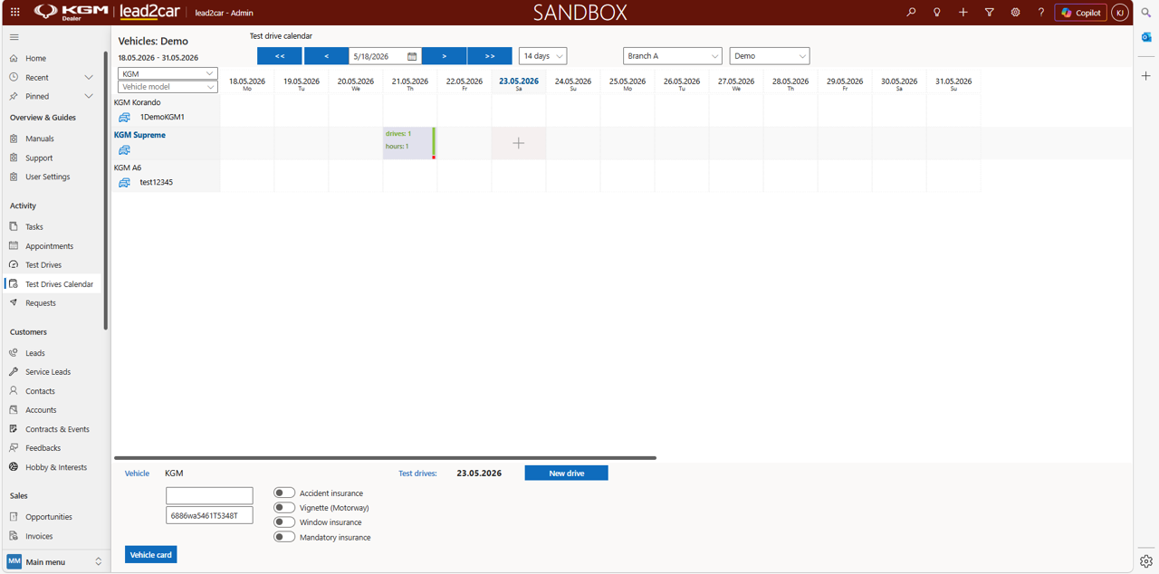Click the Copilot button
This screenshot has width=1159, height=574.
[x=1080, y=13]
